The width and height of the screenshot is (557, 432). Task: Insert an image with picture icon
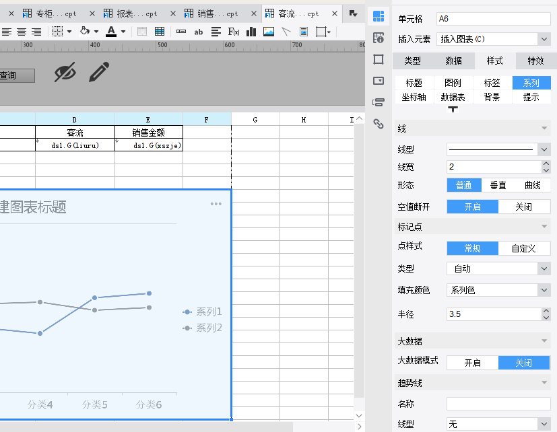pyautogui.click(x=269, y=32)
